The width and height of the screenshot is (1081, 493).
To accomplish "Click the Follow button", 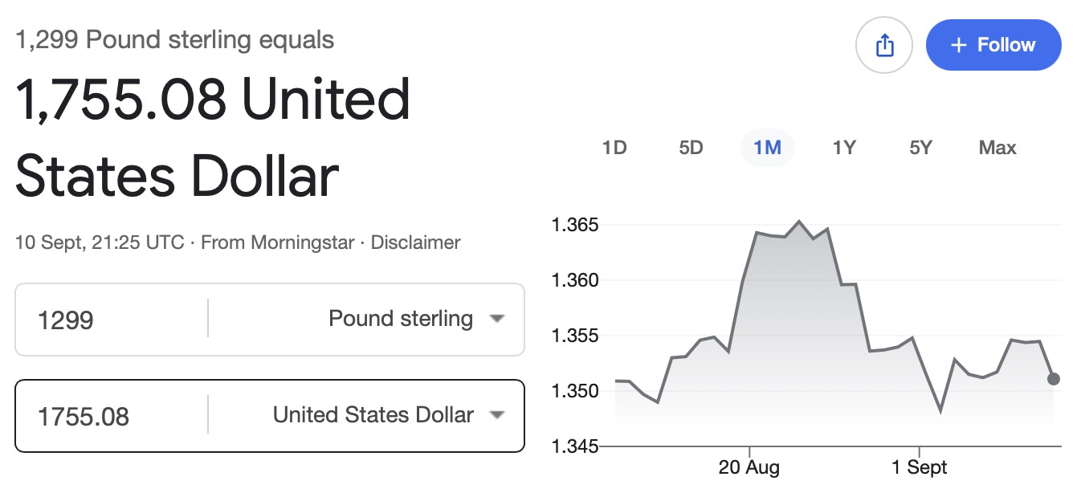I will click(x=993, y=45).
